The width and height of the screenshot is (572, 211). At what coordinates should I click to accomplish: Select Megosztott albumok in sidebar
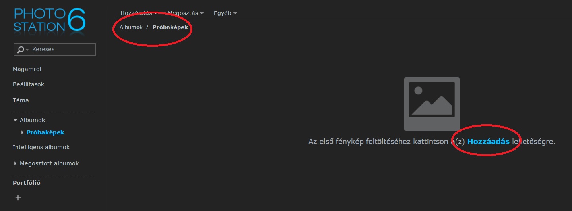click(x=49, y=163)
